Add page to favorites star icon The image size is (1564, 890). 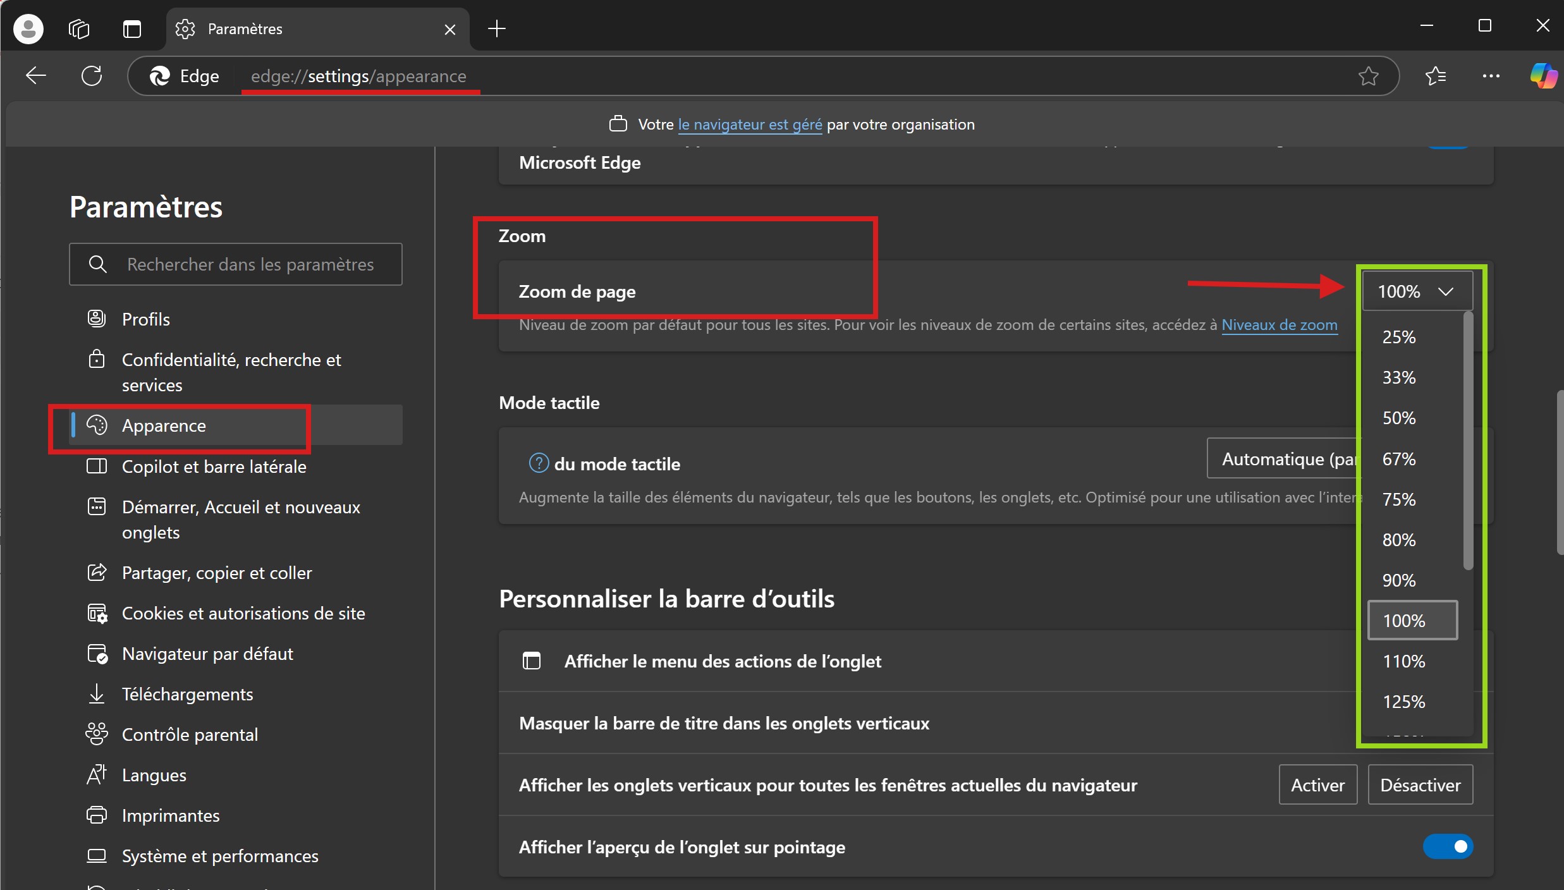pyautogui.click(x=1368, y=76)
